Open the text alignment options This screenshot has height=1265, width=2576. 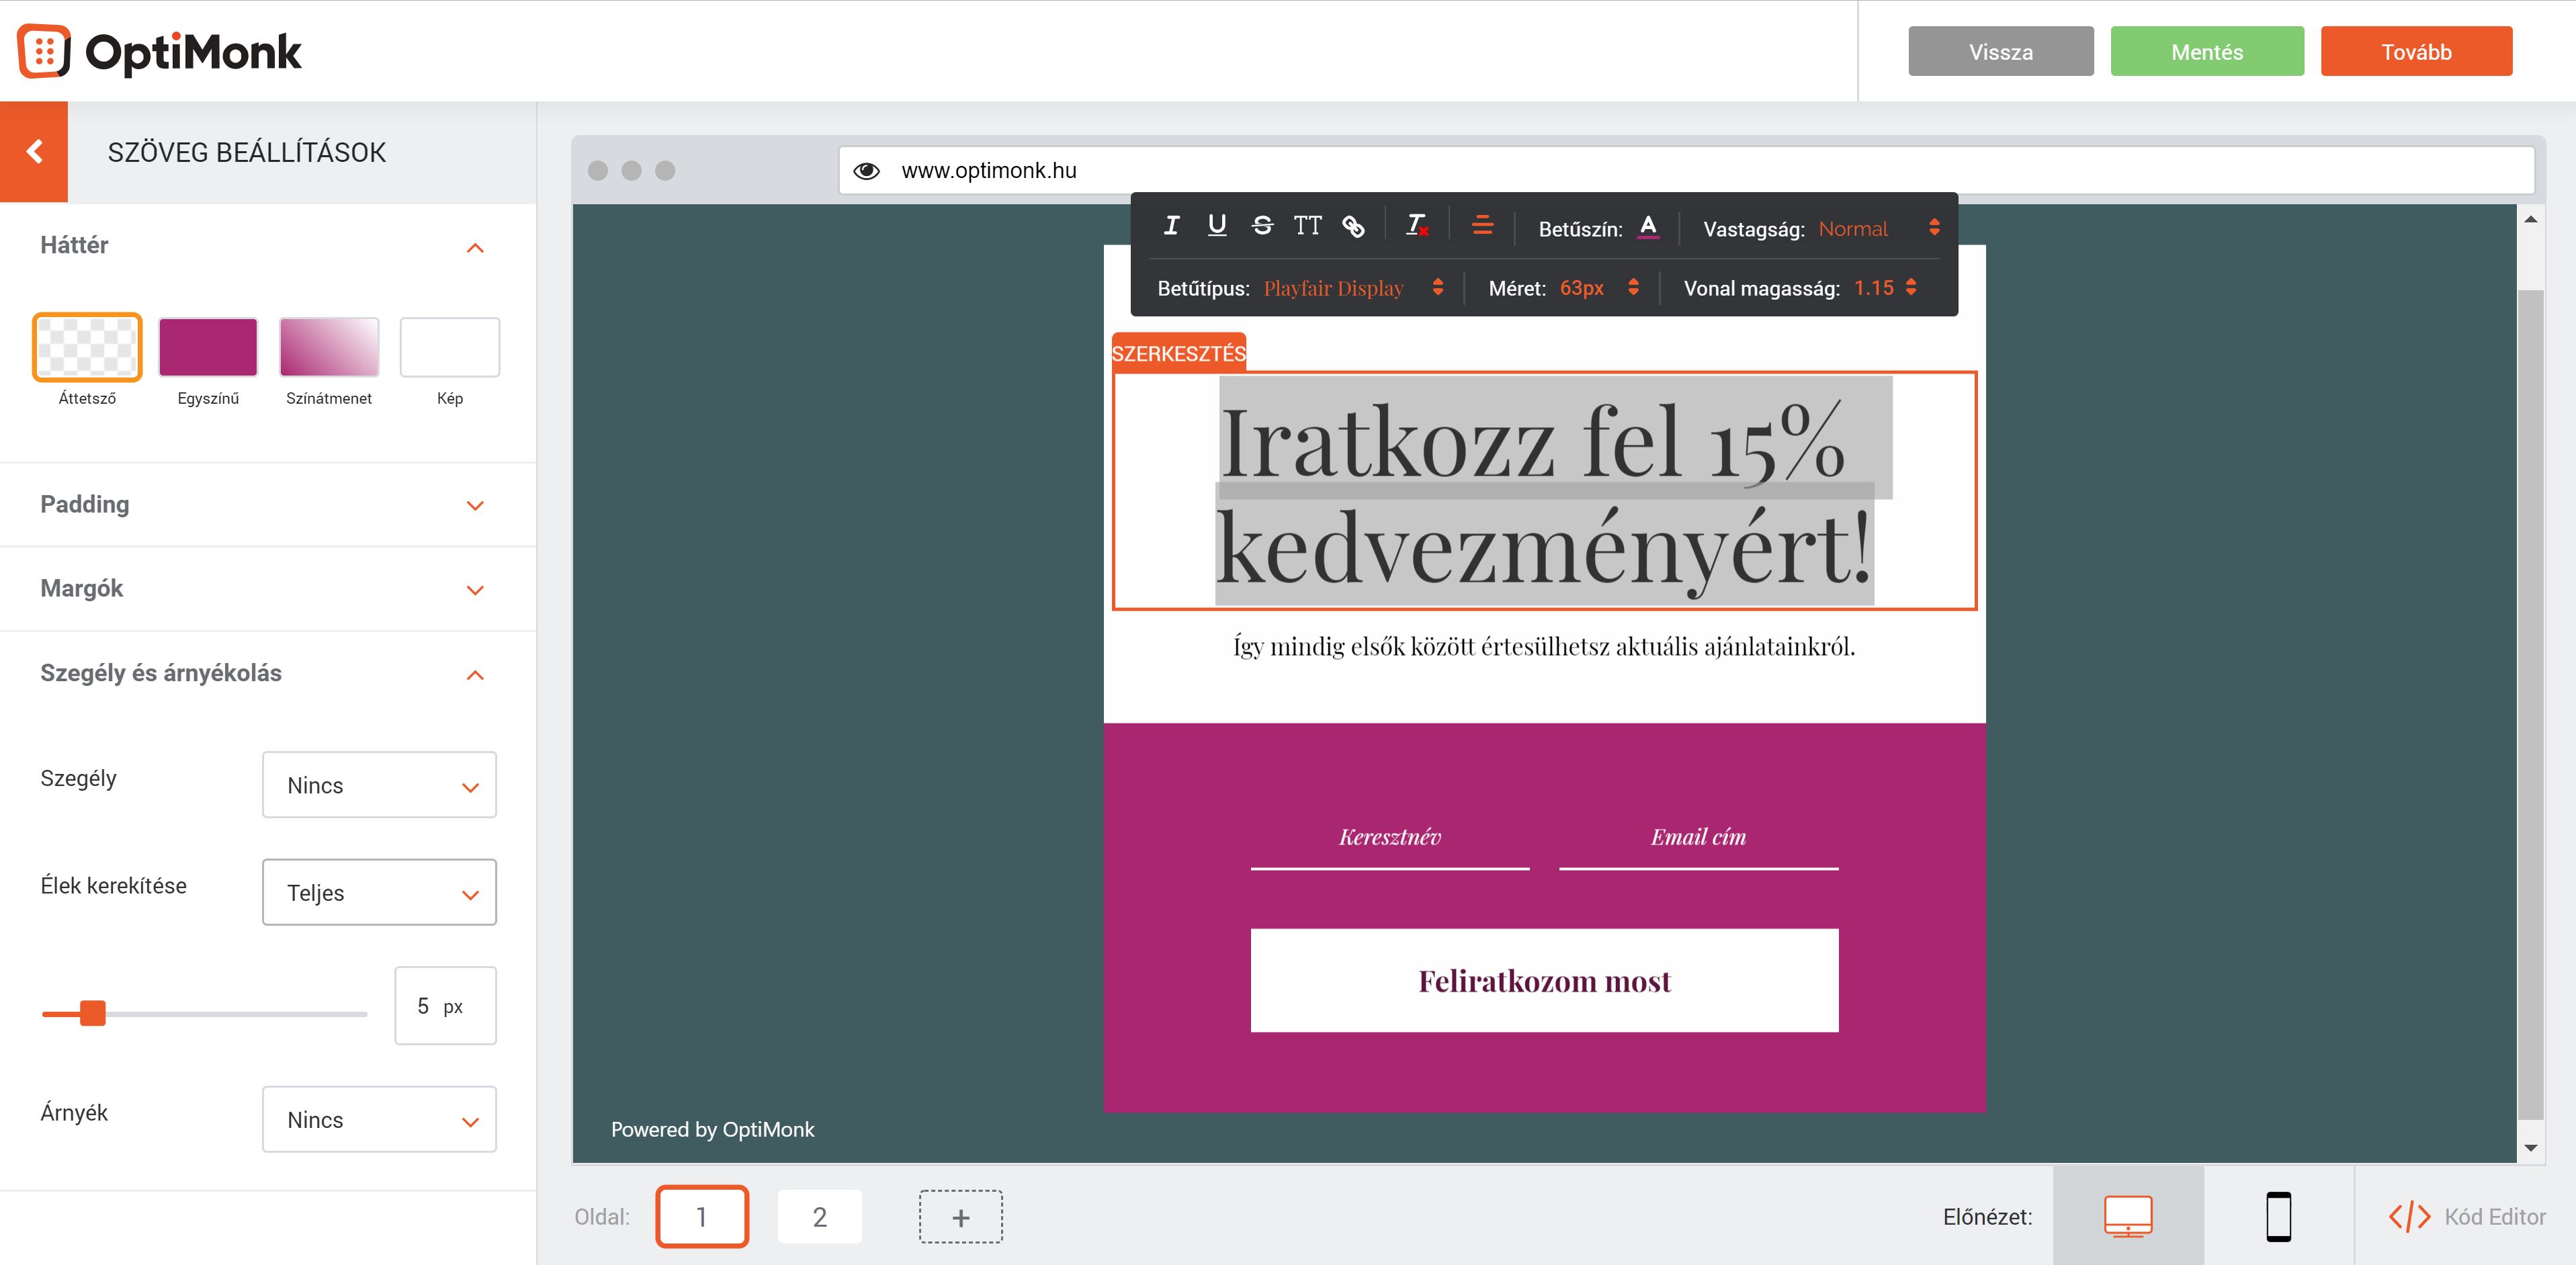tap(1482, 226)
